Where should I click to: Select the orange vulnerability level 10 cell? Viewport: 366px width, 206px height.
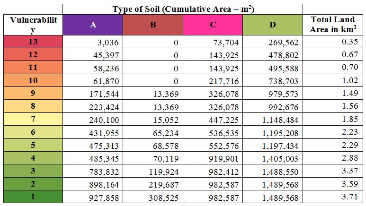point(33,80)
